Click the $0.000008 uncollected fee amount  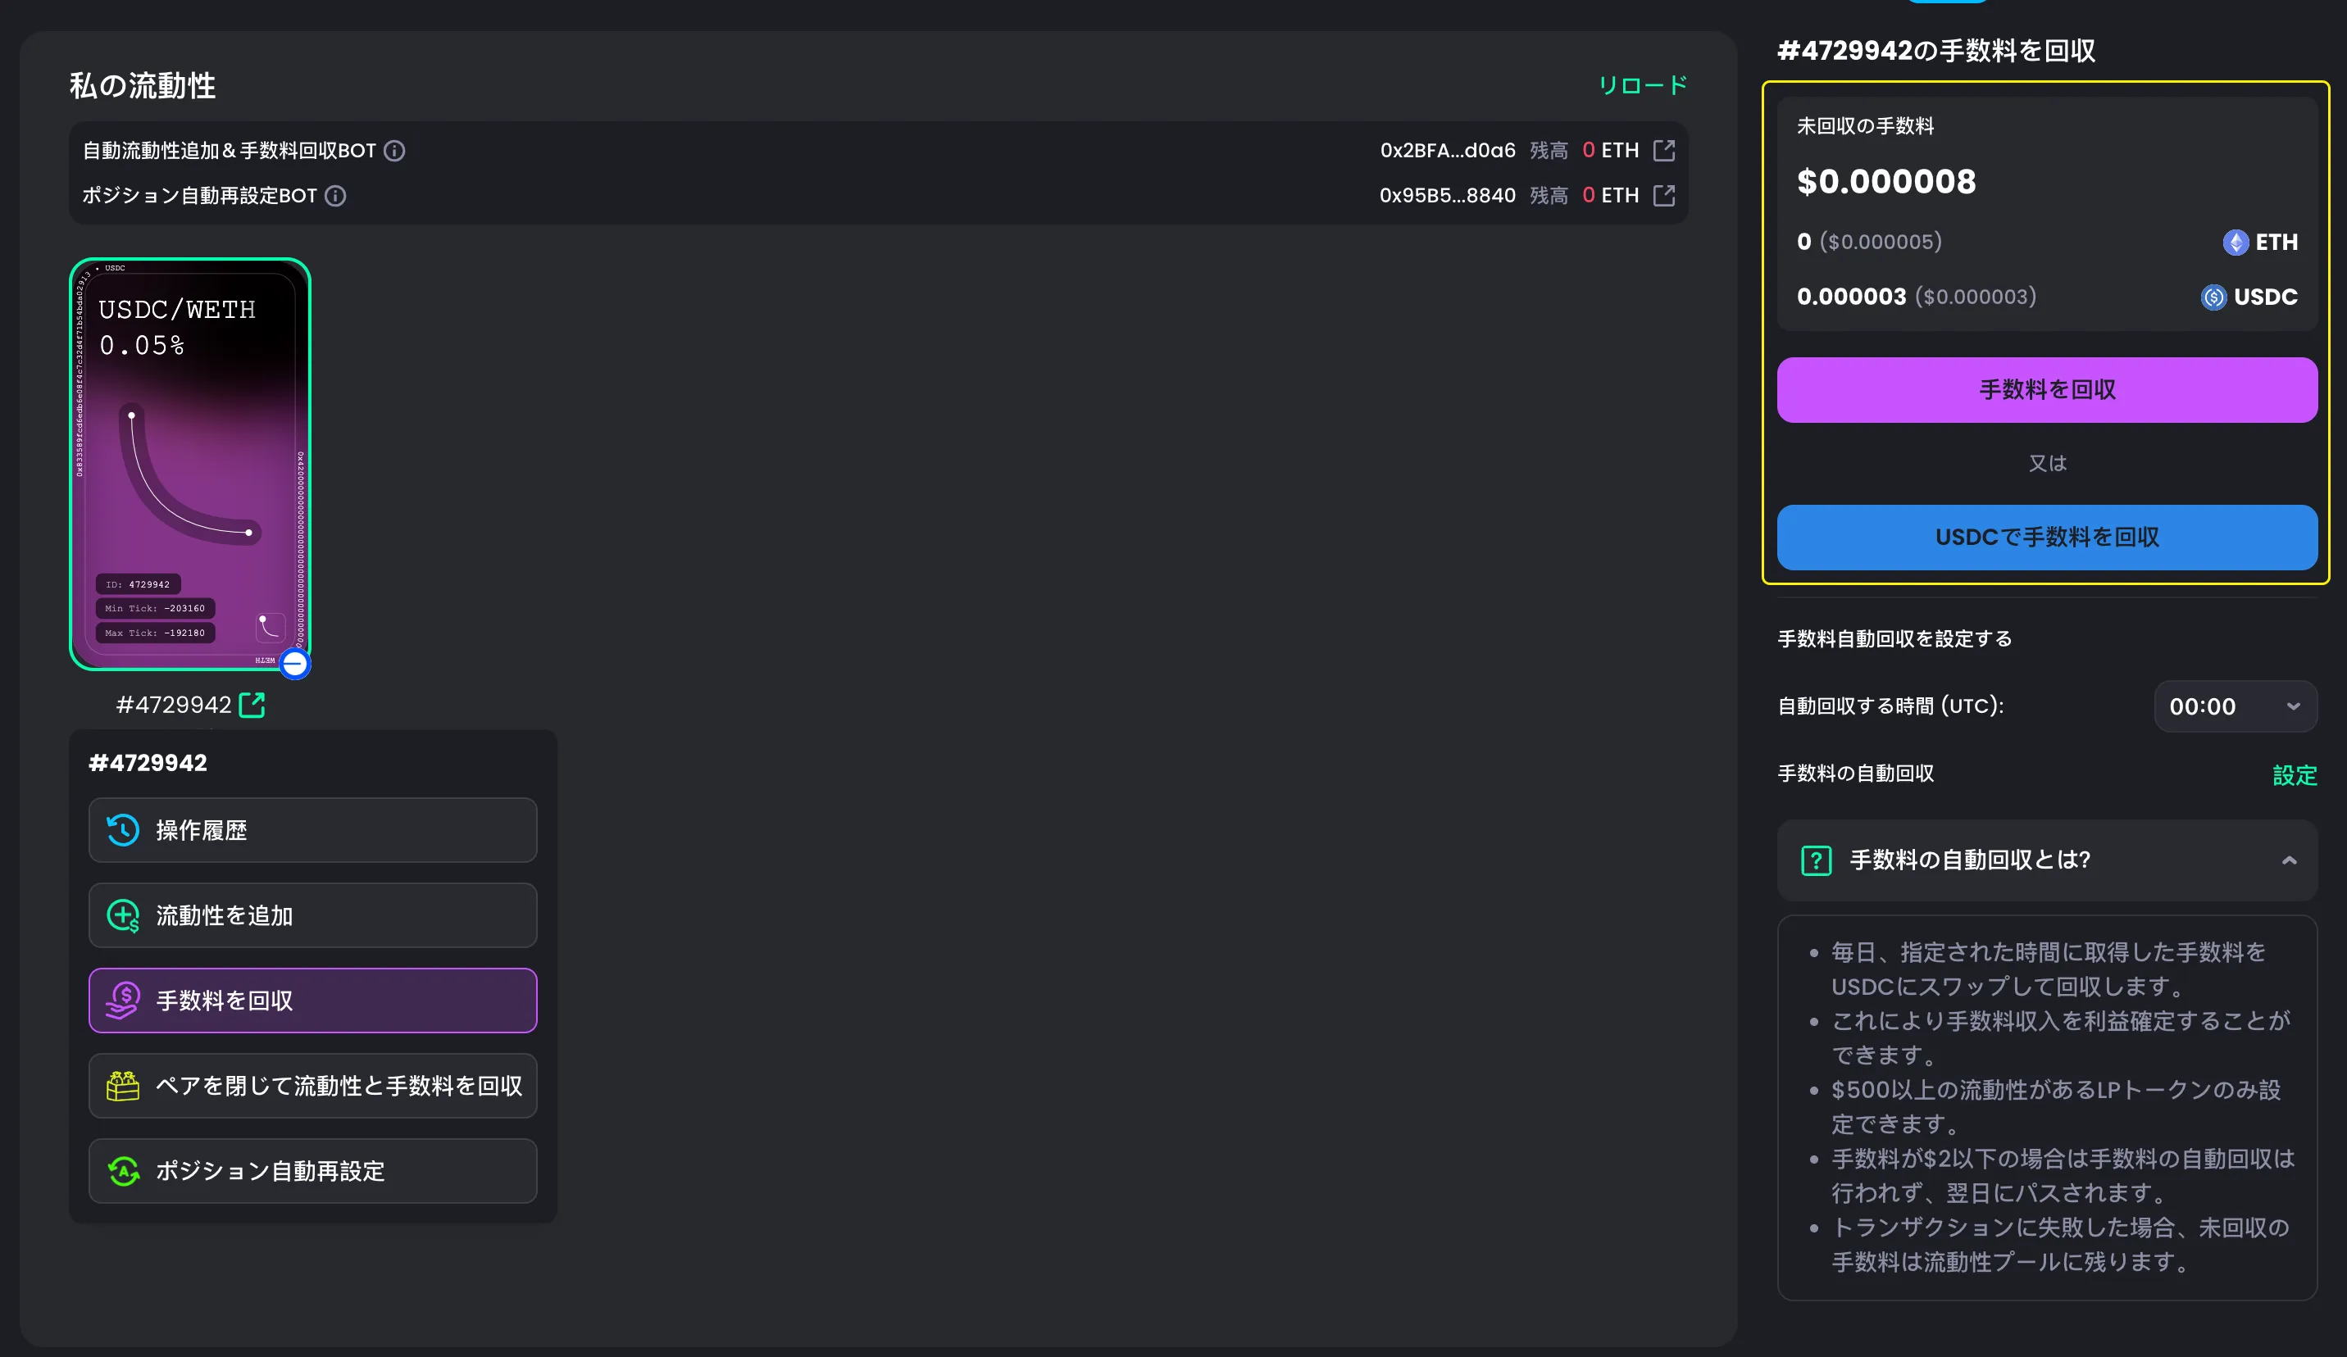point(1886,181)
